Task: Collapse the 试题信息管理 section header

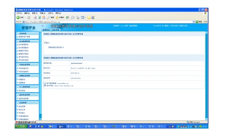Action: tap(28, 76)
